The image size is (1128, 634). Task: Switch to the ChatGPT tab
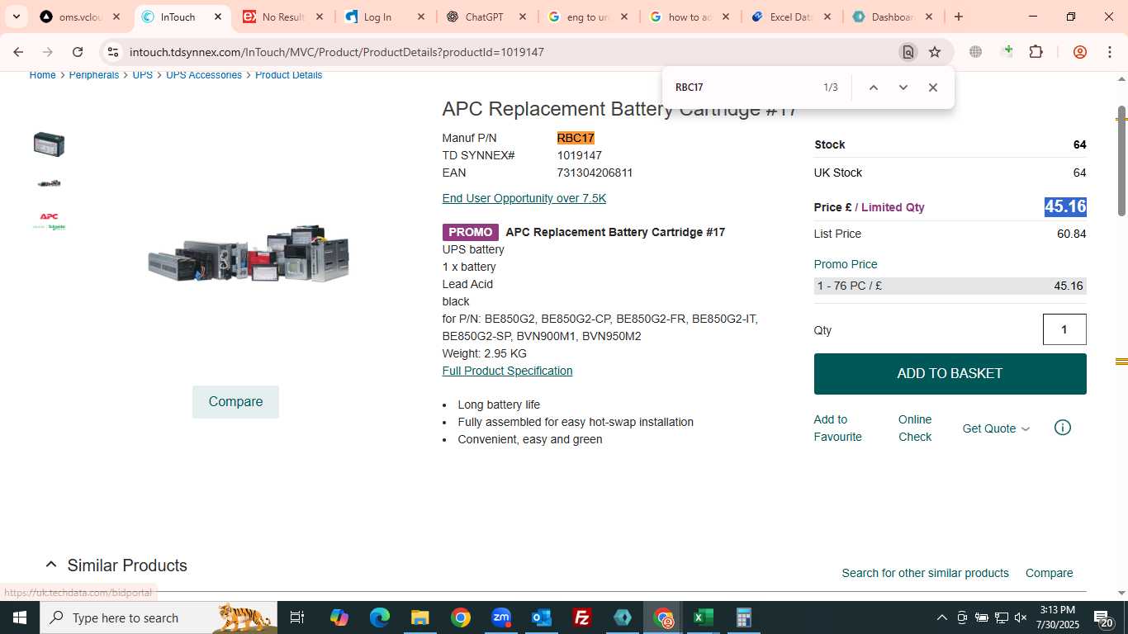tap(486, 17)
